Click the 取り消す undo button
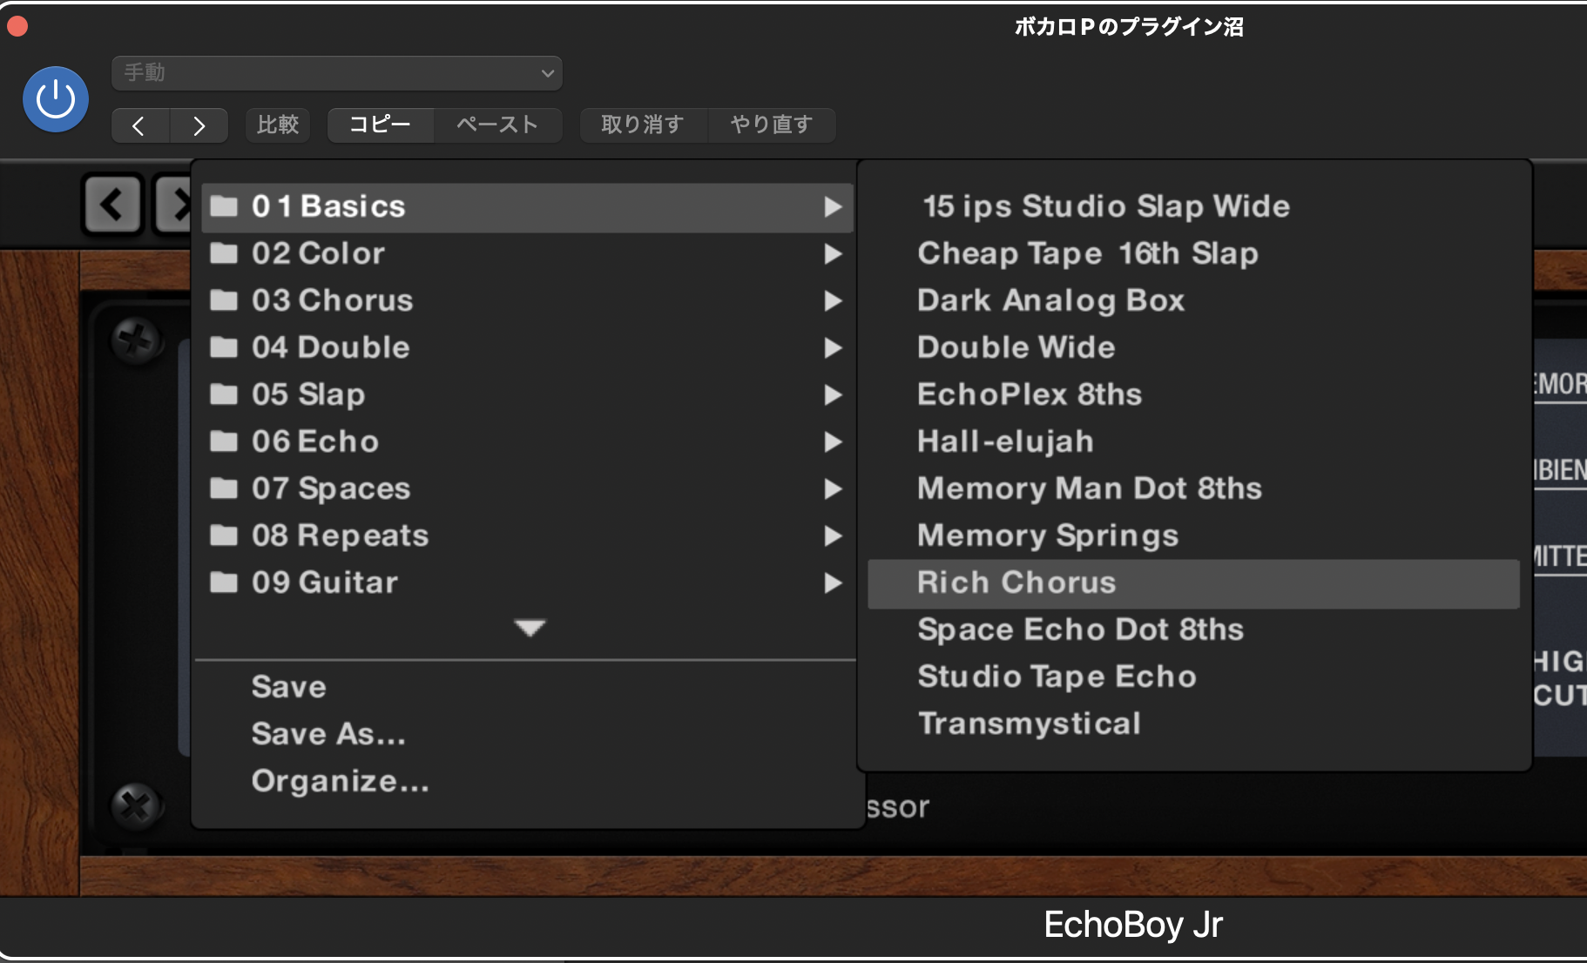 point(643,125)
